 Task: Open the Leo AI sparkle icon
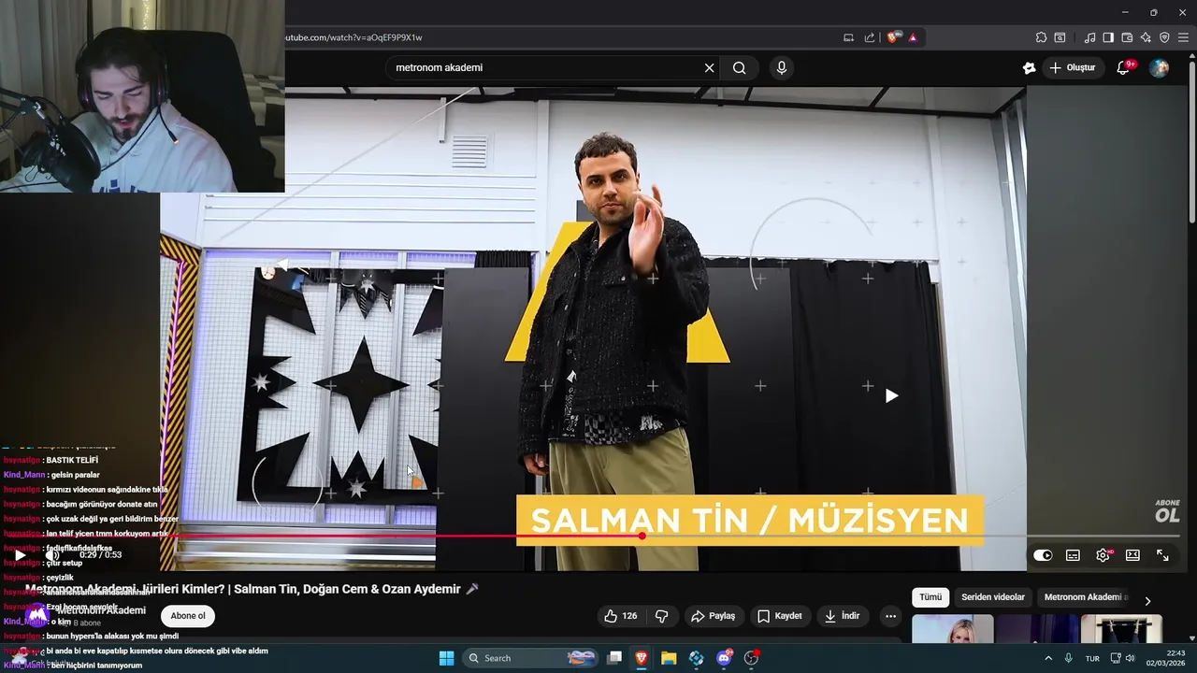point(1146,37)
